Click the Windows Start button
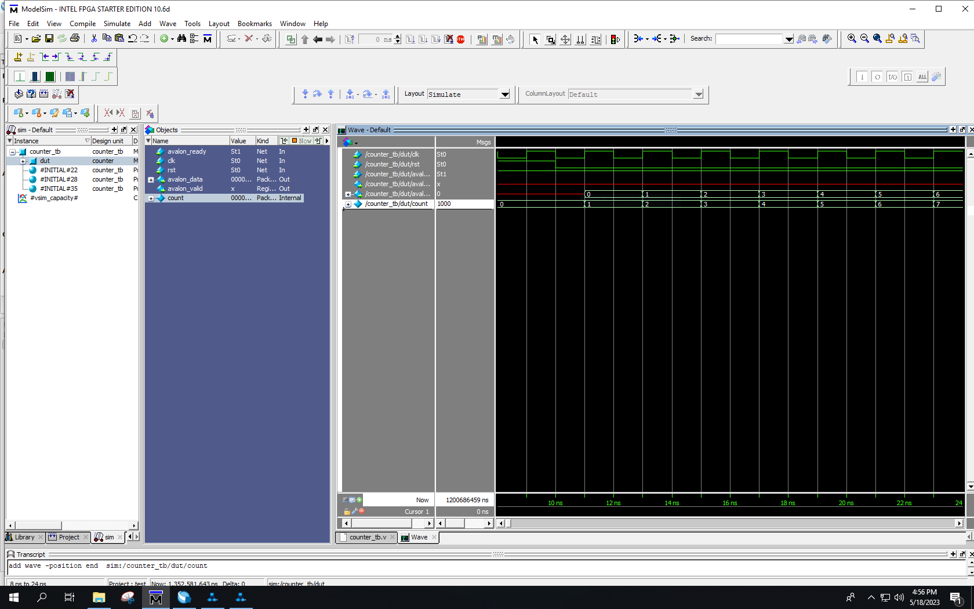Image resolution: width=974 pixels, height=609 pixels. pyautogui.click(x=14, y=597)
